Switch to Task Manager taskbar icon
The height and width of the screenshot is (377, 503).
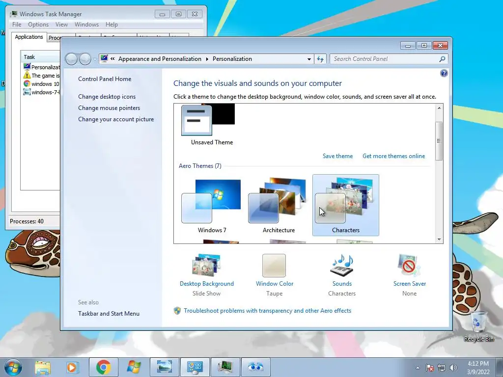click(x=225, y=367)
